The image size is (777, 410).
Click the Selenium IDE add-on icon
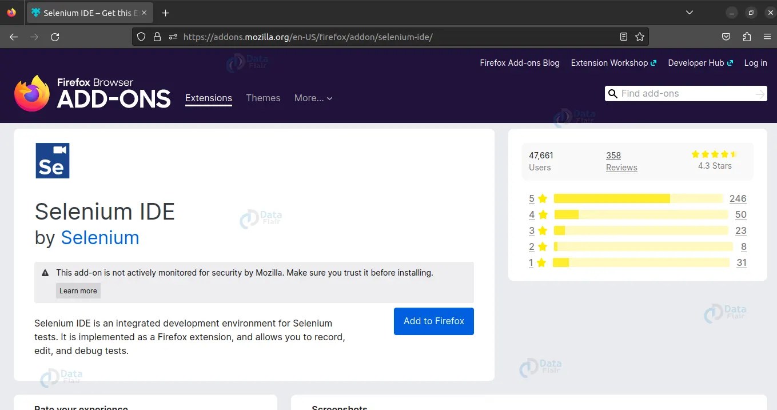point(52,160)
